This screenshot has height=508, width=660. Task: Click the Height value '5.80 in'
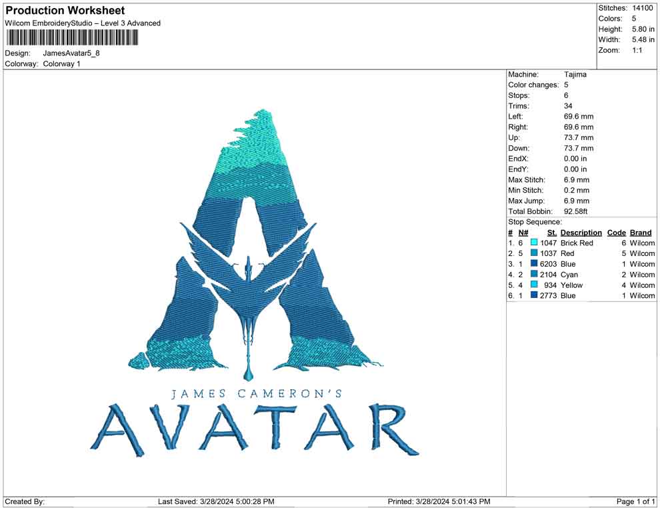click(x=643, y=29)
